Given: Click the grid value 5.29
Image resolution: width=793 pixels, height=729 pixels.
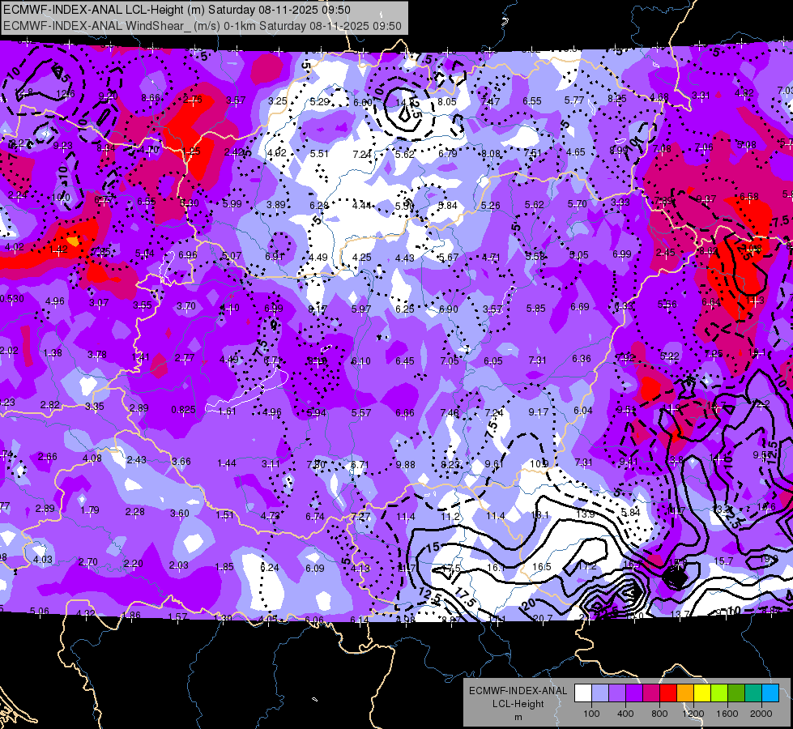Looking at the screenshot, I should click(x=320, y=102).
